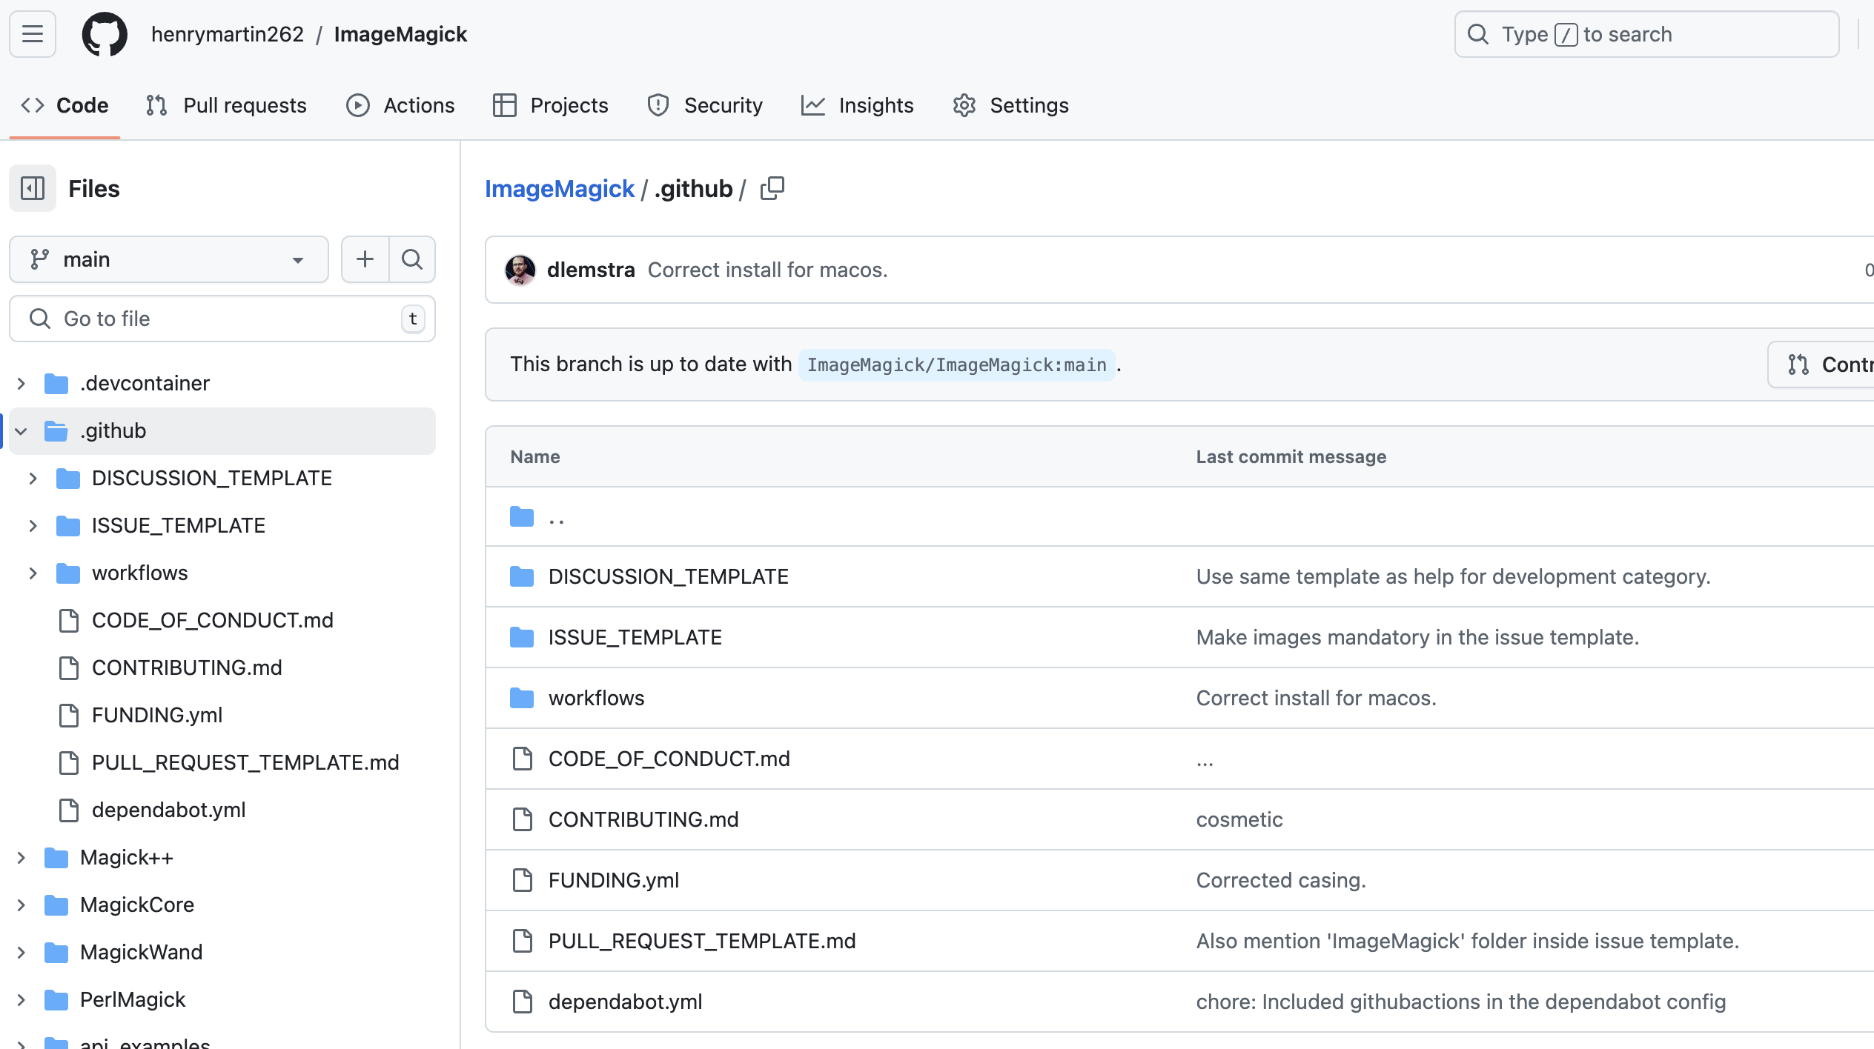Click the GitHub Octocat logo
Screen dimensions: 1874x1049
point(105,34)
